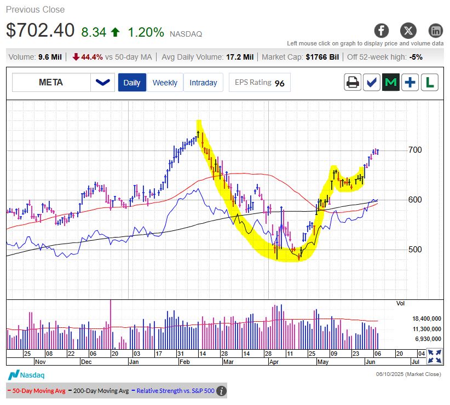Click 200-Day Moving Avg legend label
Image resolution: width=450 pixels, height=405 pixels.
point(100,391)
